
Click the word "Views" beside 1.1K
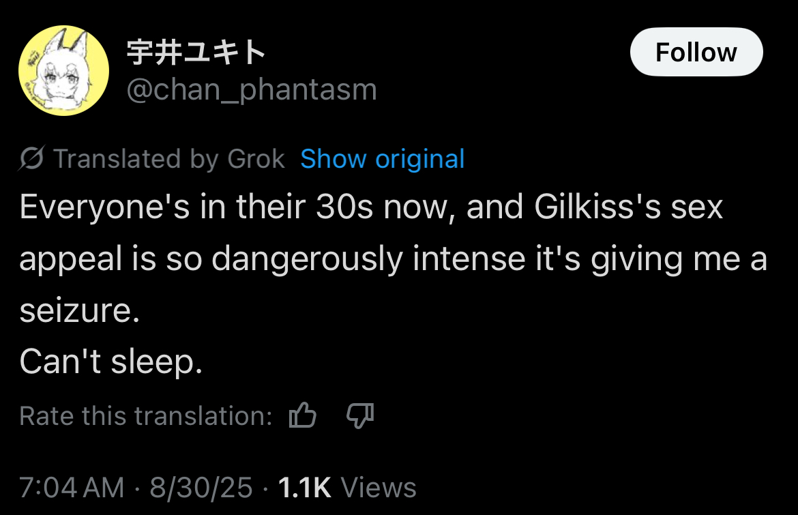point(378,488)
